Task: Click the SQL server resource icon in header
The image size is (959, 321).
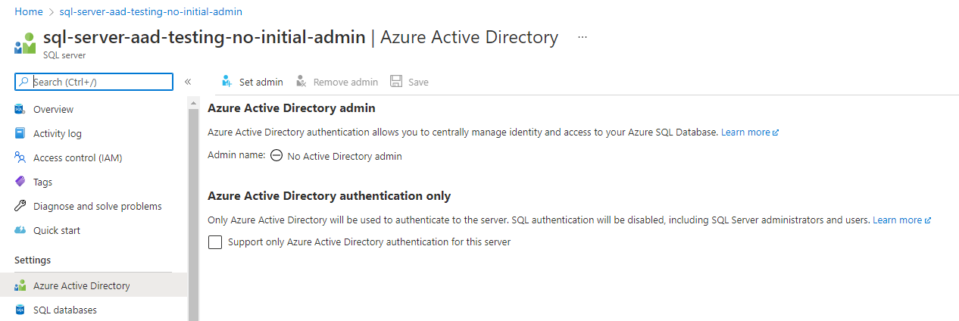Action: (x=25, y=44)
